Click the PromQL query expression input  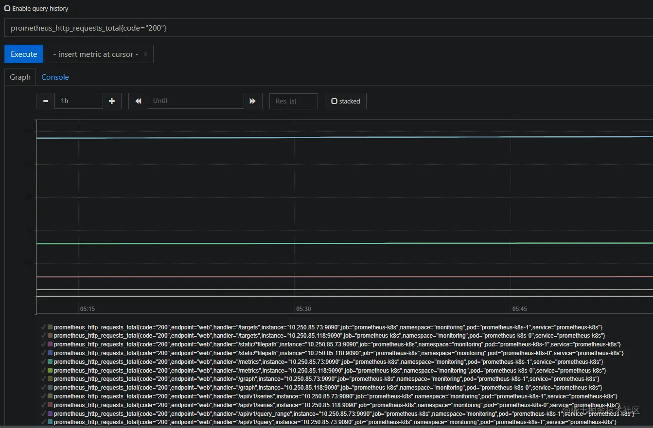tap(329, 28)
